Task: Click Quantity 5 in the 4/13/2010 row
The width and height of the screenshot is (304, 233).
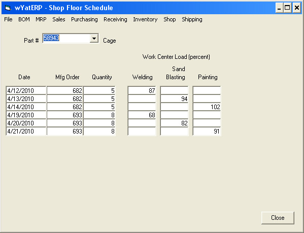Action: point(99,98)
